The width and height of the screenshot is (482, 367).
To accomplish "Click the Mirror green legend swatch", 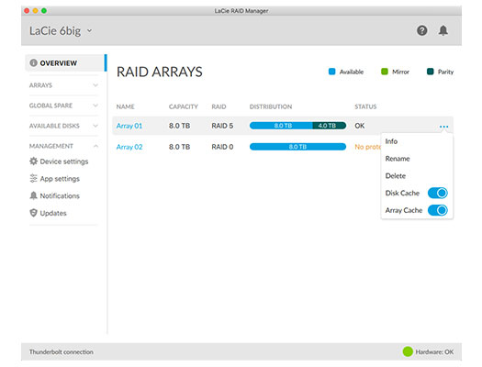I will (385, 72).
